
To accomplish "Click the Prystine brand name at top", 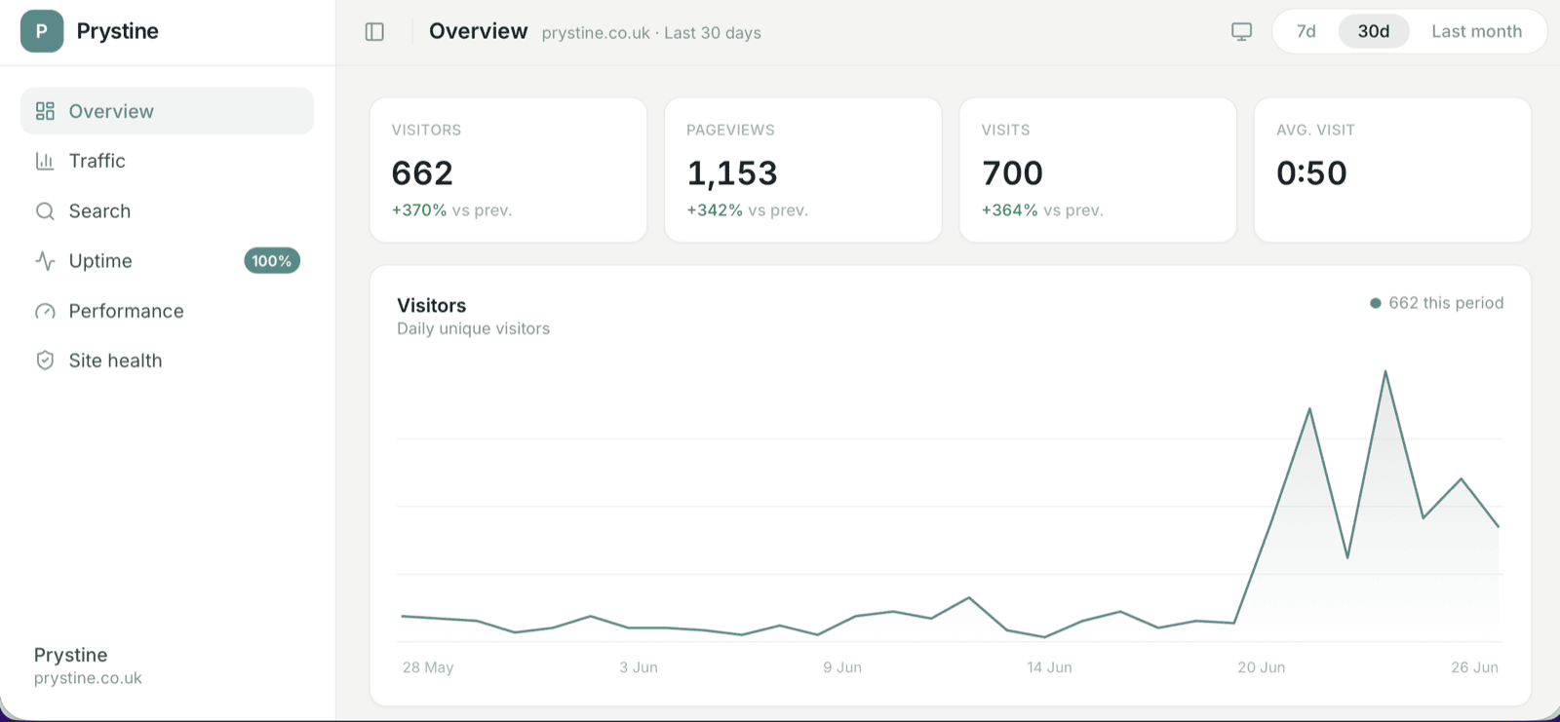I will [117, 31].
